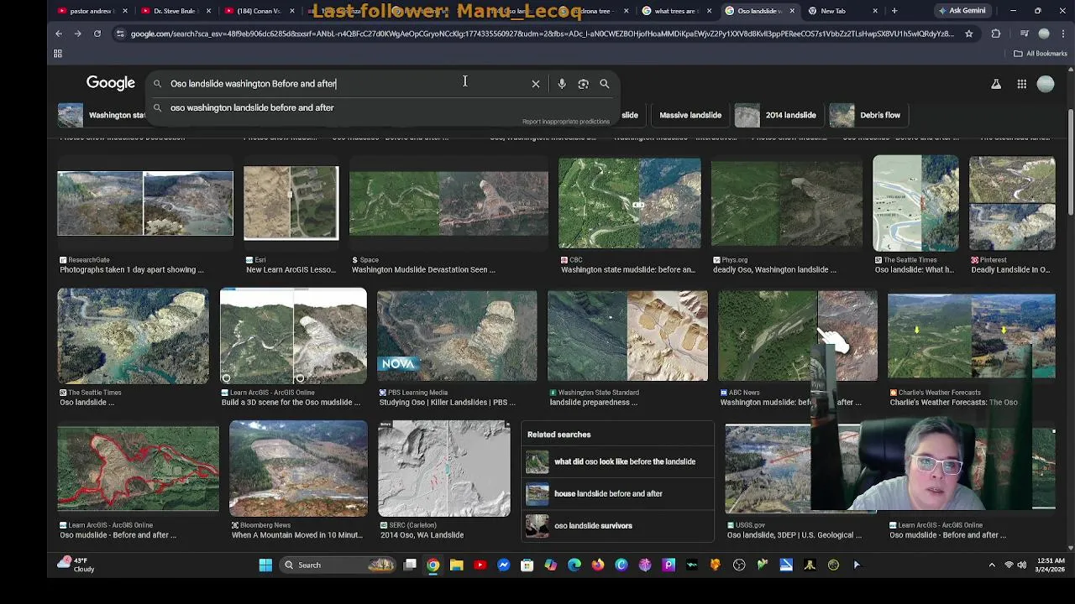Open a new browser tab
Viewport: 1075px width, 604px height.
894,11
